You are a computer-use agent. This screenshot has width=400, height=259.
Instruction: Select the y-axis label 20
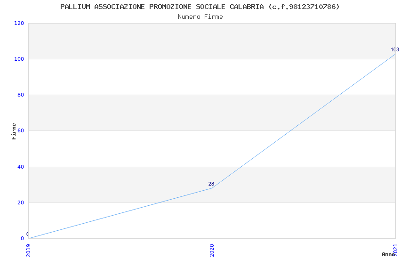(21, 202)
